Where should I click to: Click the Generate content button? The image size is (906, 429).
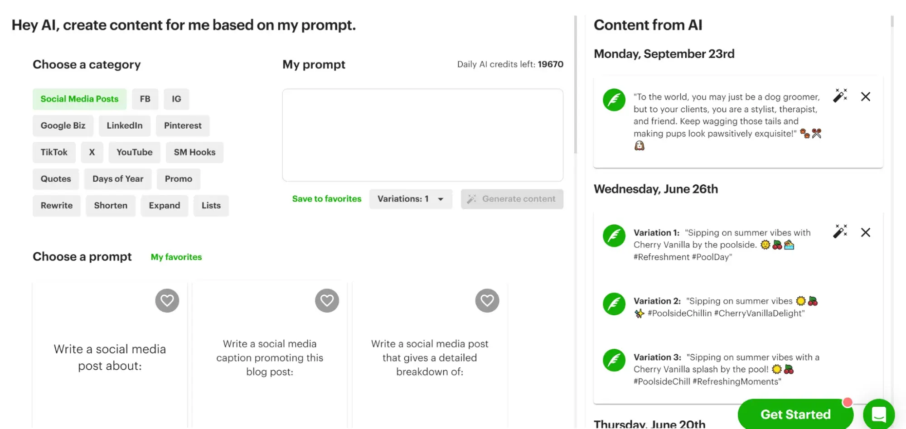(512, 199)
